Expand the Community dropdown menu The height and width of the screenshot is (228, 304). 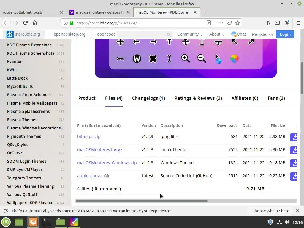[x=190, y=34]
